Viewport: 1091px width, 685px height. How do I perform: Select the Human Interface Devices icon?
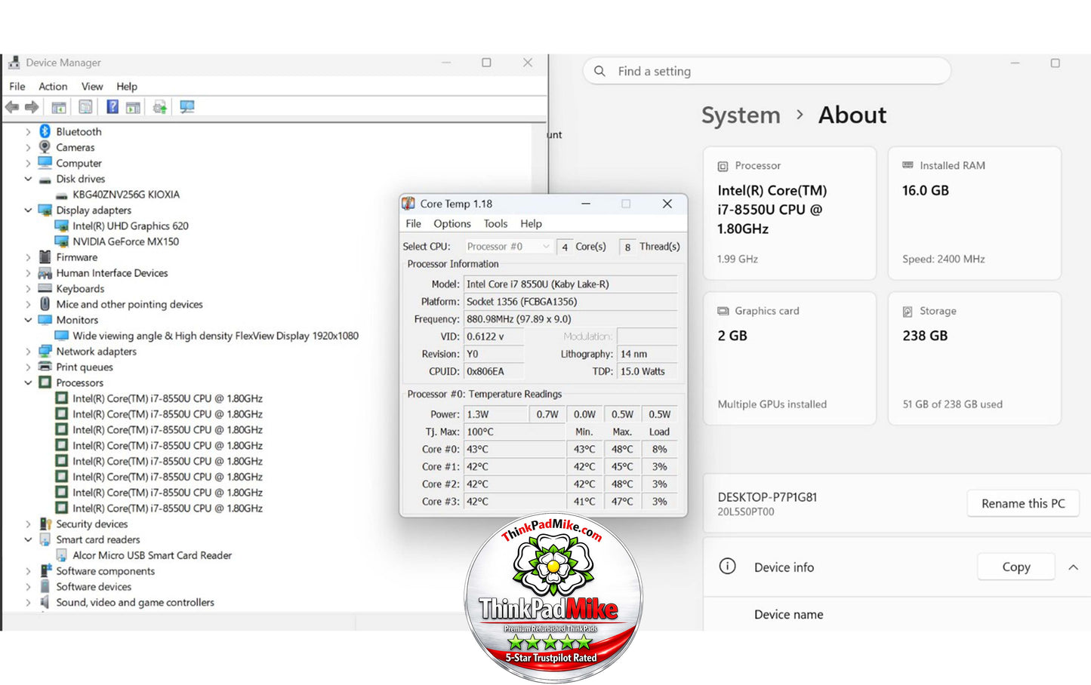coord(45,273)
